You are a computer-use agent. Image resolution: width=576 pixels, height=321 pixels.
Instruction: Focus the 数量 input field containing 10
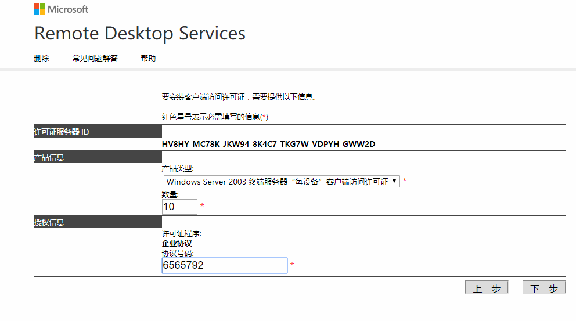[179, 207]
